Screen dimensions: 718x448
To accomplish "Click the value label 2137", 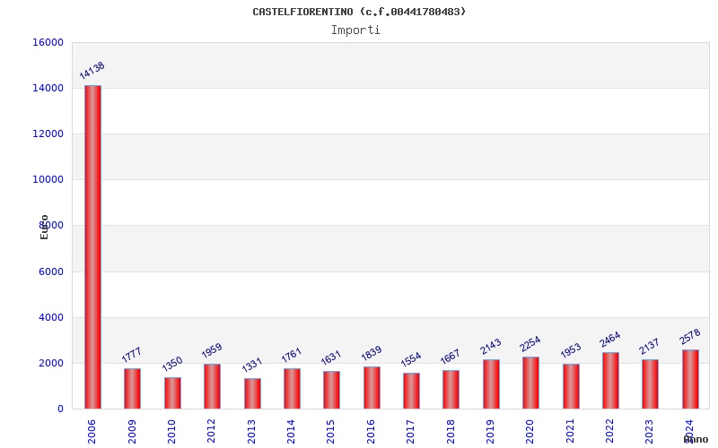I will 649,346.
